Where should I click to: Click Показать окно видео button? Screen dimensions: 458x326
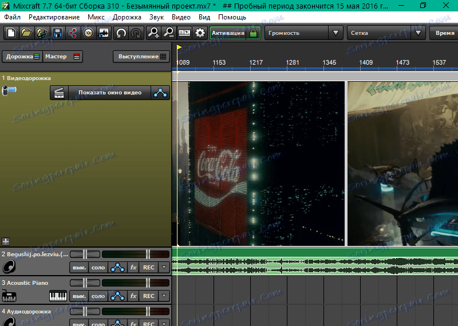(110, 93)
